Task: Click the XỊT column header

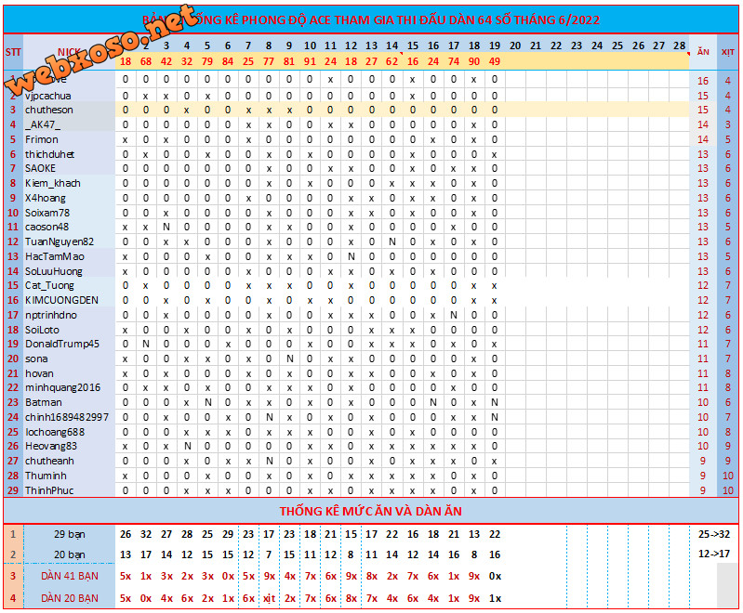Action: click(x=728, y=52)
